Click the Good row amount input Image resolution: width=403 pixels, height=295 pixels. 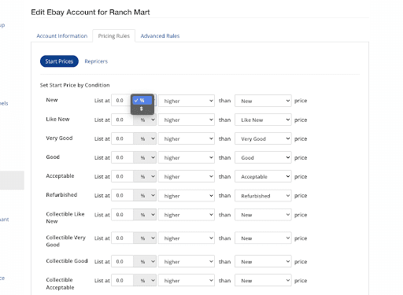122,157
